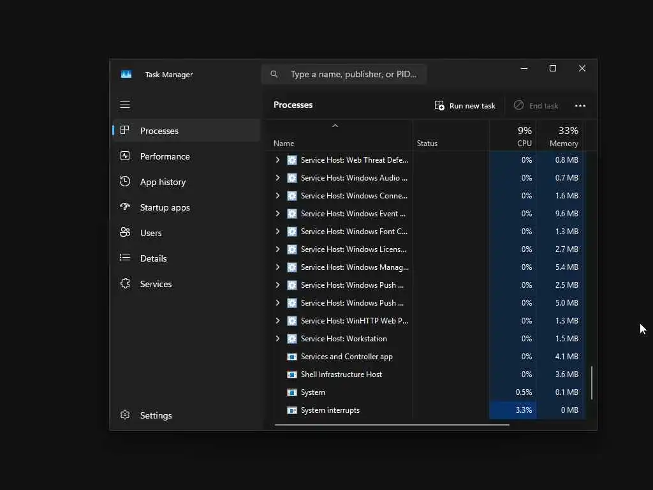Expand Service Host: WinHTTP Web Proxy row
The image size is (653, 490).
click(x=278, y=321)
